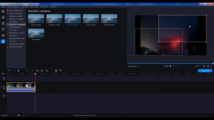Viewport: 214px width, 120px height.
Task: Select Масштаб и панорама tool
Action: click(x=17, y=24)
